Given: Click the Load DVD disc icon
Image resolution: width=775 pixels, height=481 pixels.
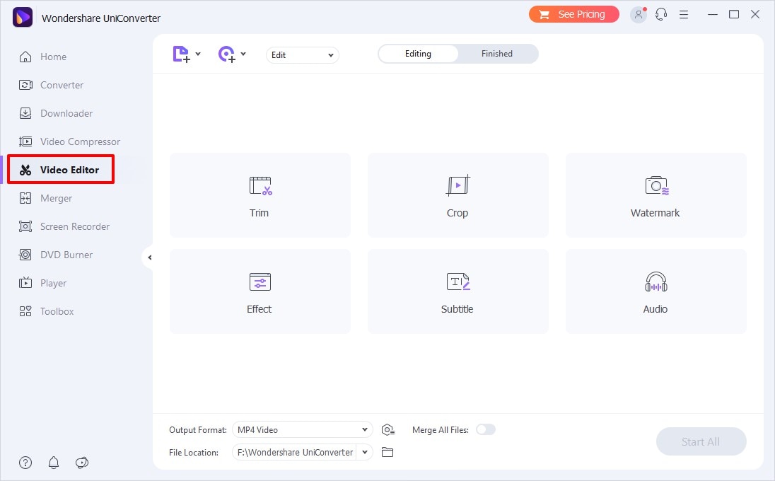Looking at the screenshot, I should [x=227, y=54].
